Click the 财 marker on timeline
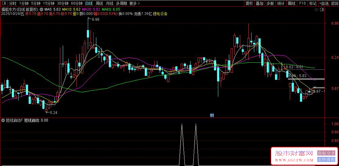The width and height of the screenshot is (339, 166). tap(212, 115)
